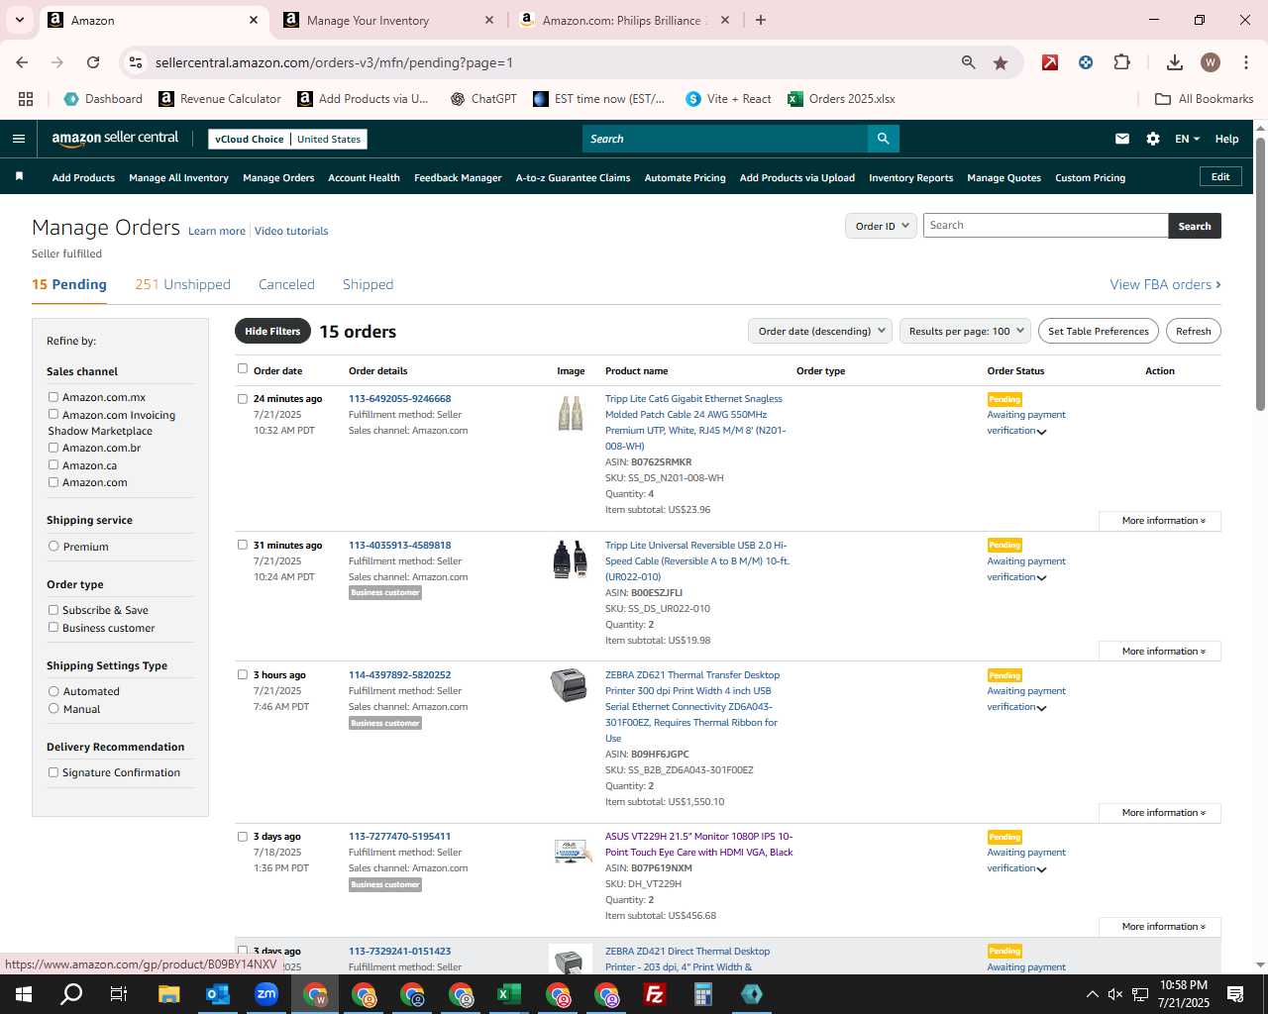Open File Explorer from the taskbar
The image size is (1268, 1014).
[x=169, y=994]
